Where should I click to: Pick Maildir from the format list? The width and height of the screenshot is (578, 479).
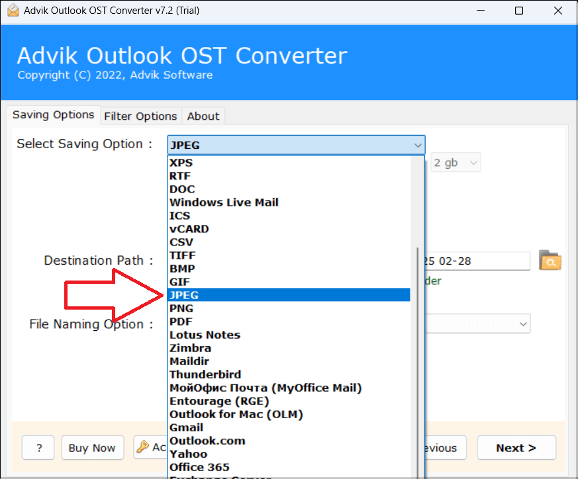(289, 361)
